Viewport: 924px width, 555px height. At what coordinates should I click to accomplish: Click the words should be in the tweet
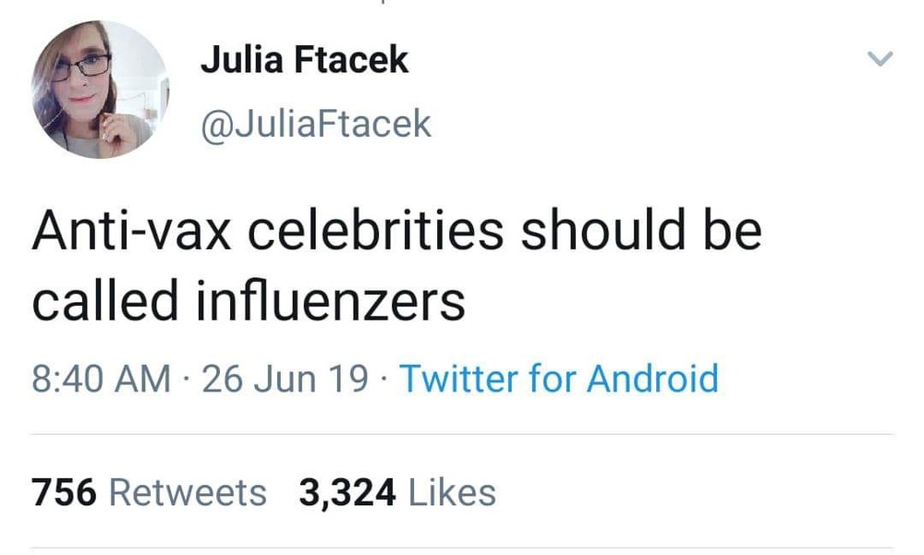point(640,231)
